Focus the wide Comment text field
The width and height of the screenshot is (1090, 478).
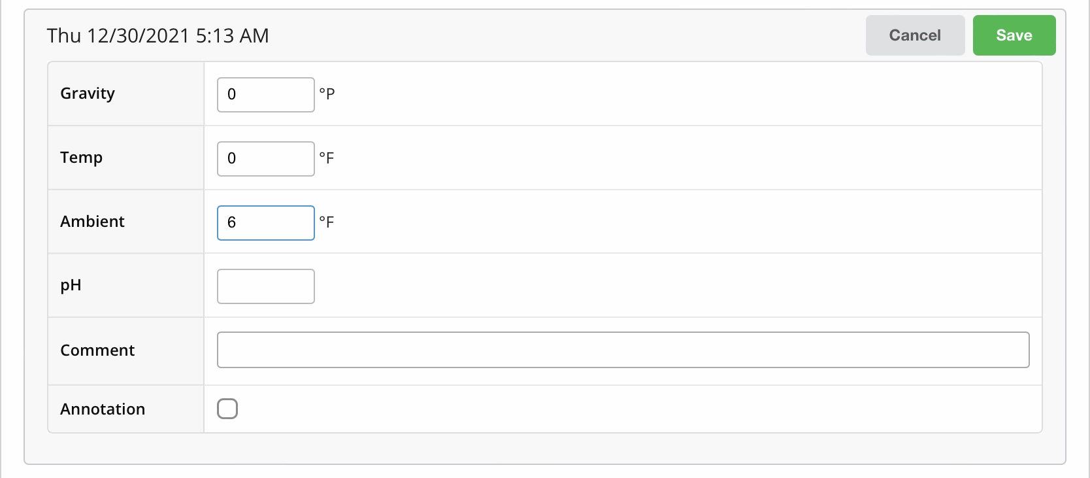click(623, 350)
